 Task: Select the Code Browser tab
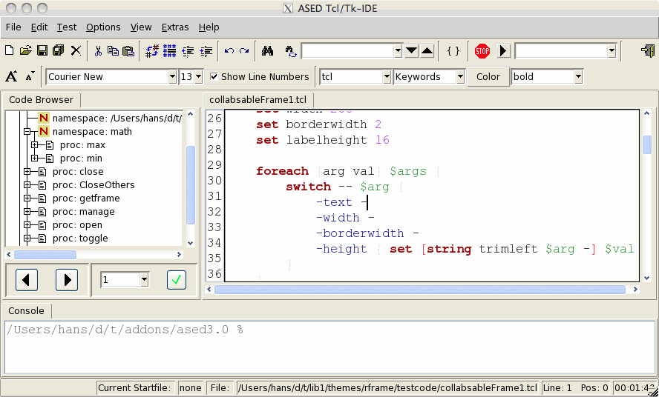pos(41,100)
